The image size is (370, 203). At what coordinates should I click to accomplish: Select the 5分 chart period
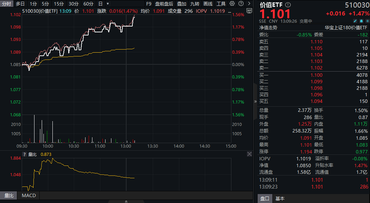coord(45,4)
